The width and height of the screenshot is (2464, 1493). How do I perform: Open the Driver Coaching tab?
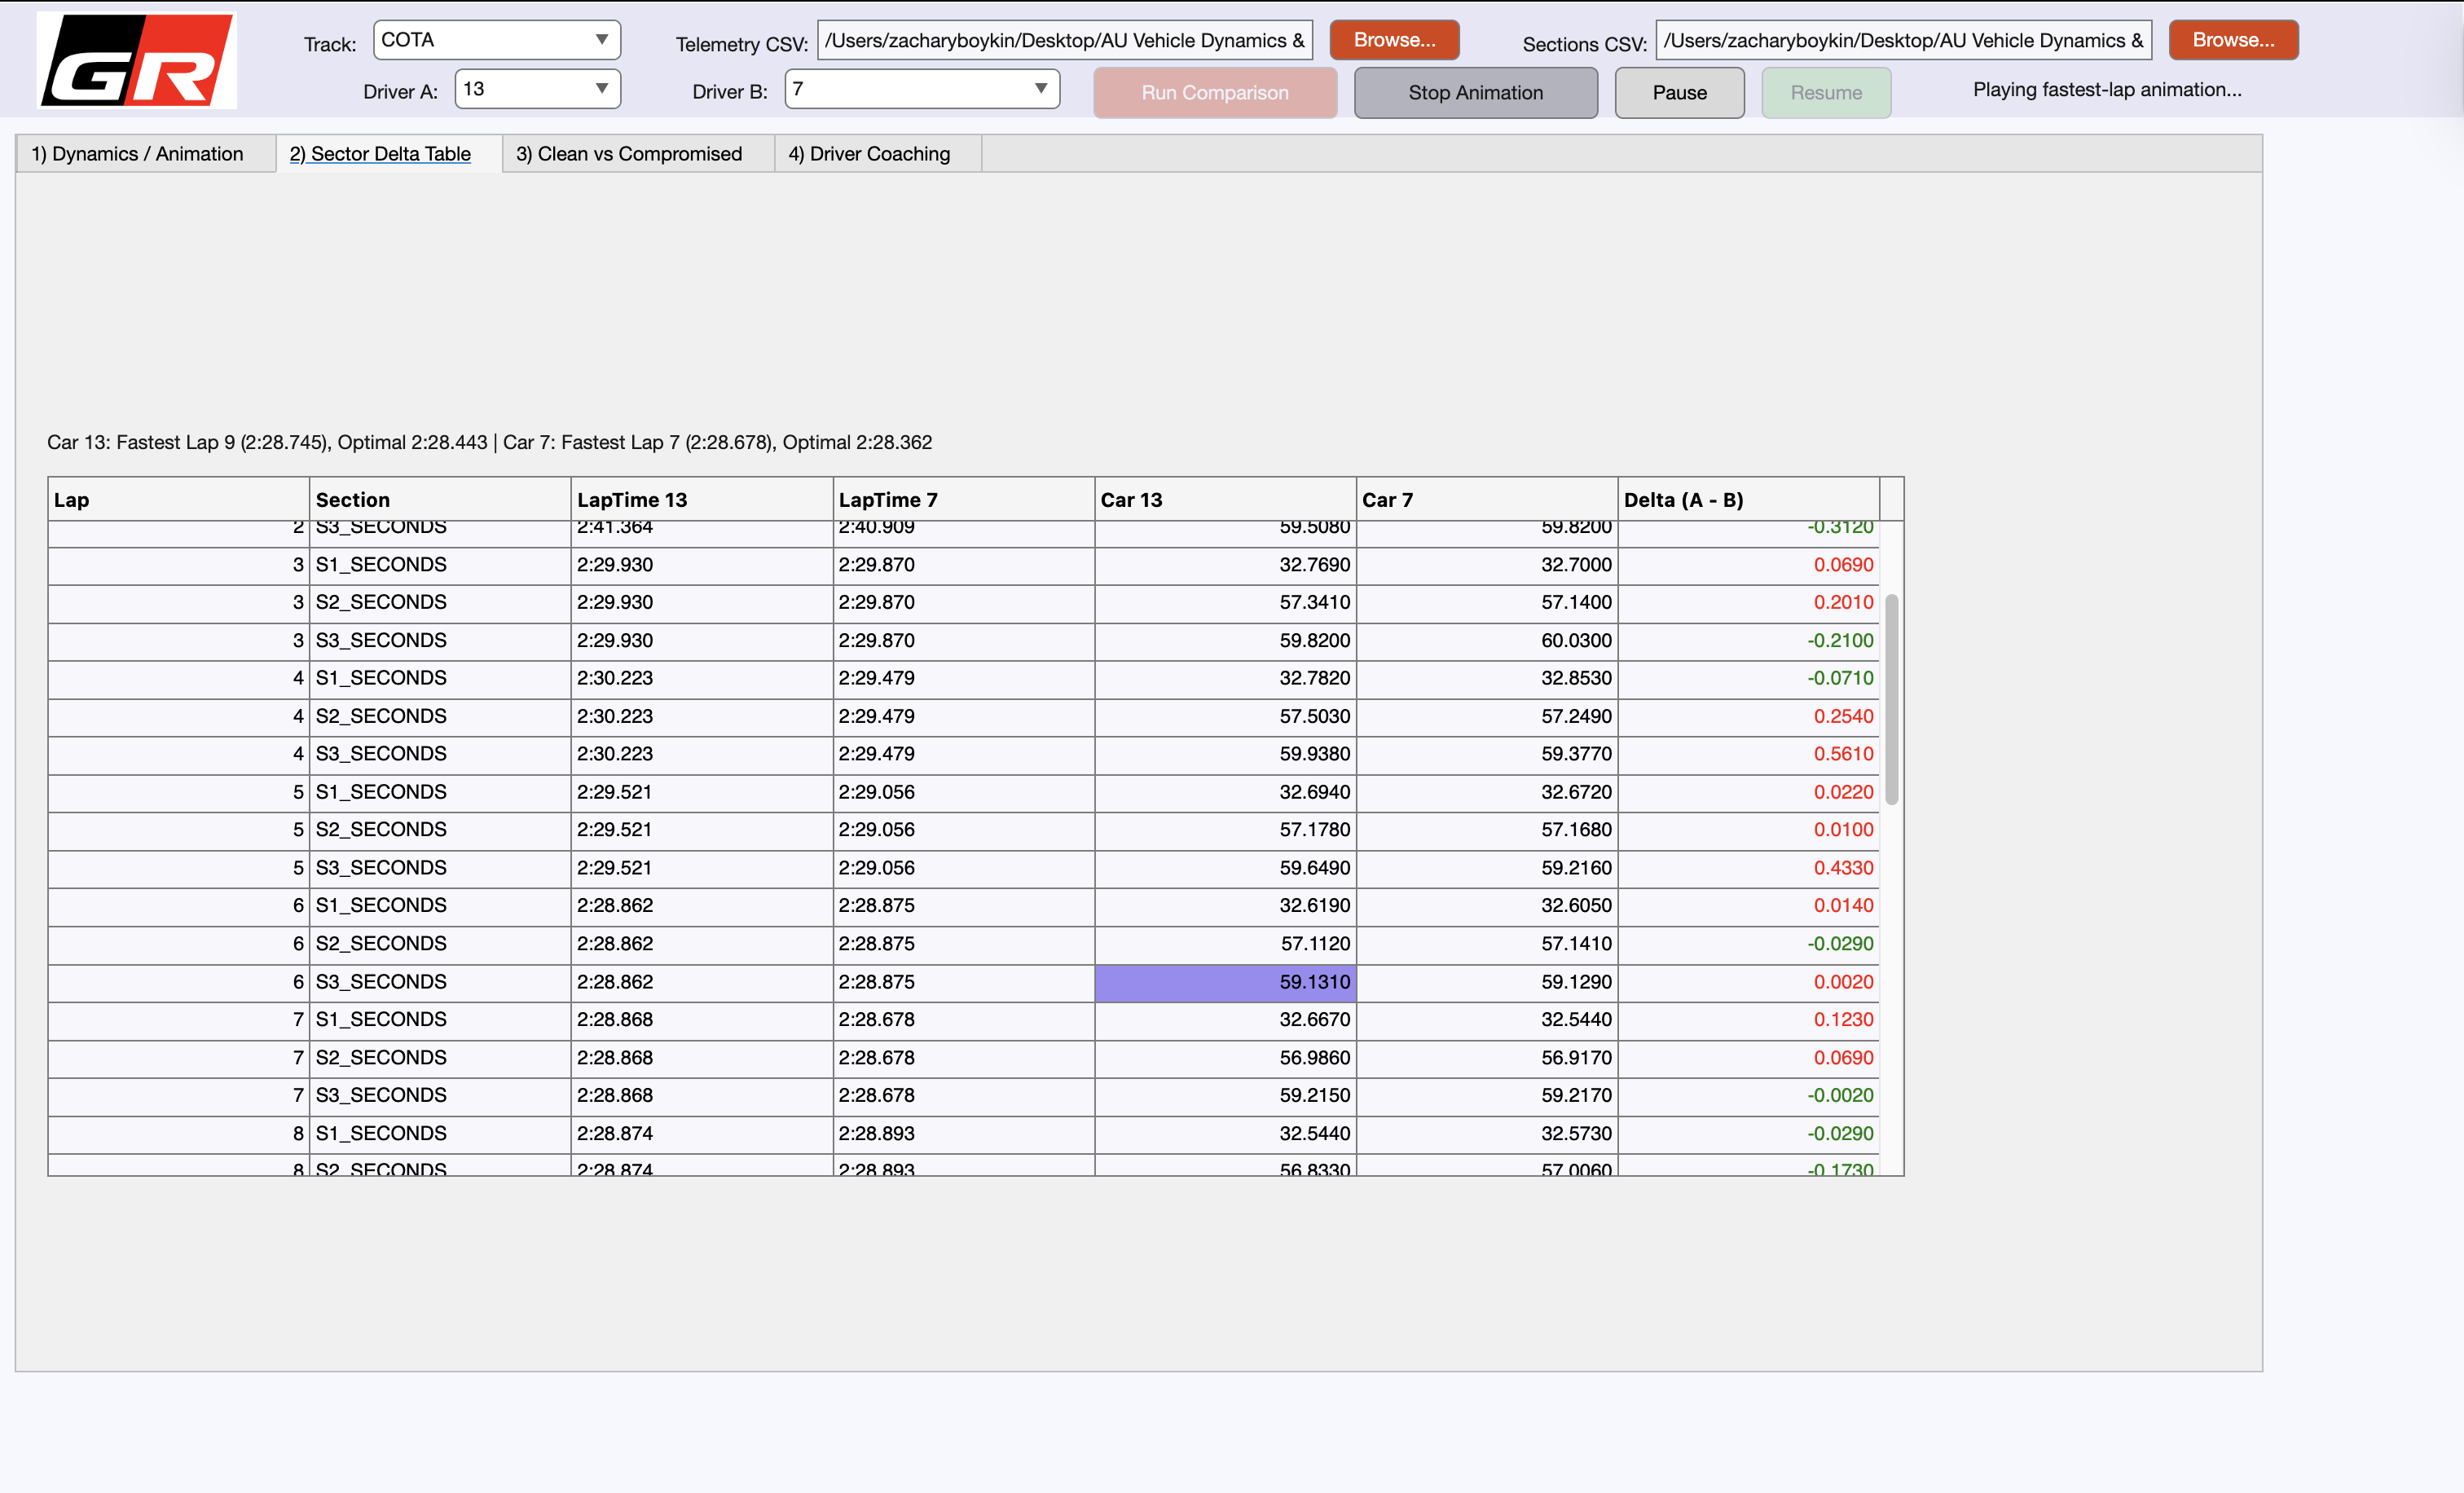pyautogui.click(x=869, y=154)
